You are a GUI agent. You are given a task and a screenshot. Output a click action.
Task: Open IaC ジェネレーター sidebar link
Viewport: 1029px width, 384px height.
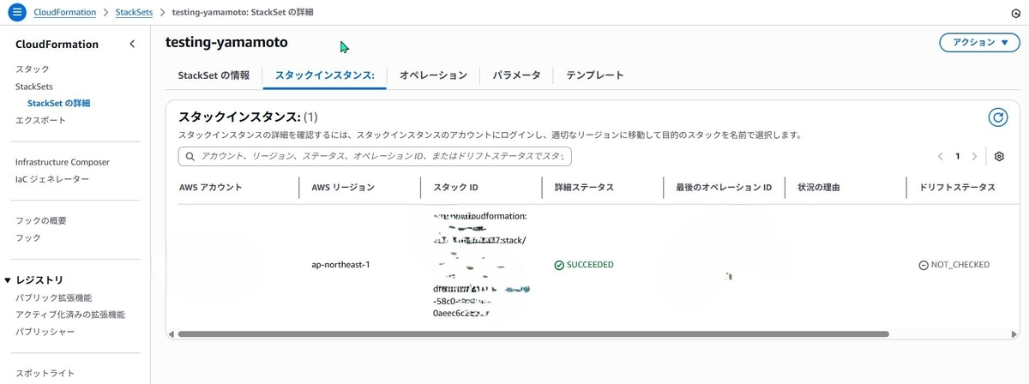click(x=52, y=179)
